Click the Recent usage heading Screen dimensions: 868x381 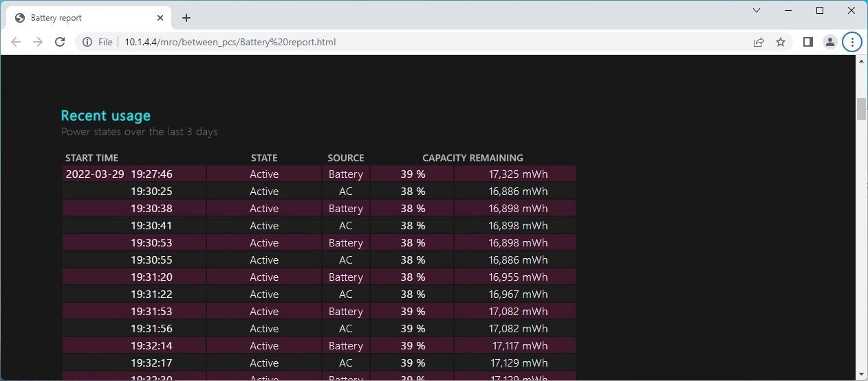pyautogui.click(x=105, y=115)
